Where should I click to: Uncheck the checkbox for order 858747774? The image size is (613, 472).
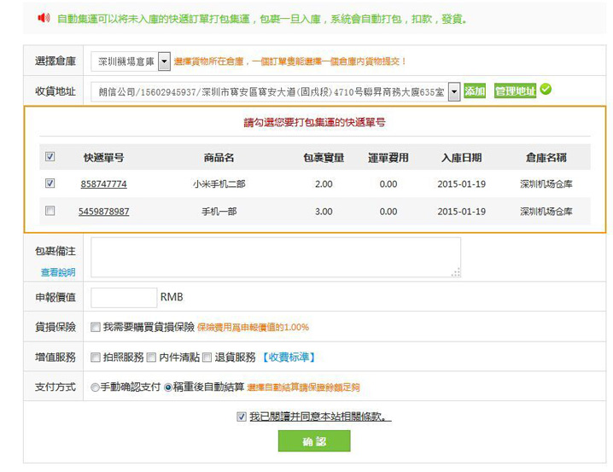tap(50, 184)
